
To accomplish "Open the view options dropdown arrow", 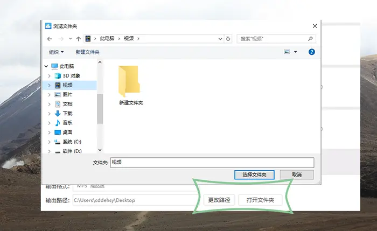I will tap(296, 52).
